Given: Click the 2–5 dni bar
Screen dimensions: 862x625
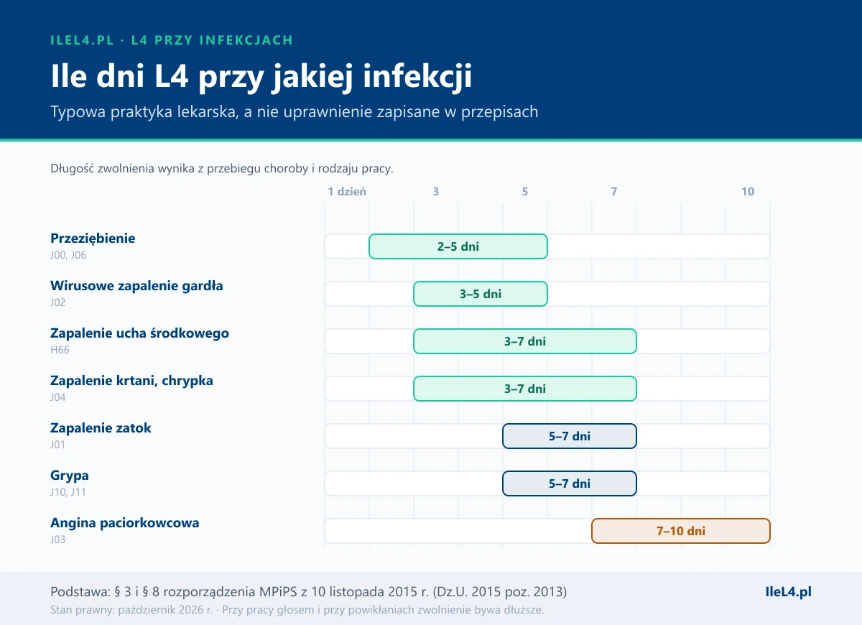Looking at the screenshot, I should (x=458, y=246).
